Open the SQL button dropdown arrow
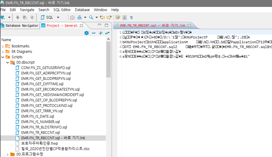 58,17
